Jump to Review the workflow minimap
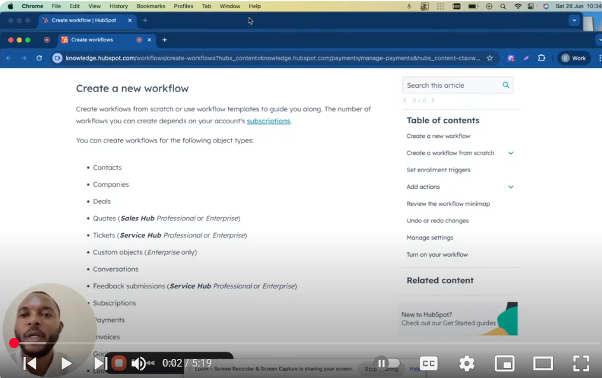Image resolution: width=602 pixels, height=378 pixels. pos(448,204)
